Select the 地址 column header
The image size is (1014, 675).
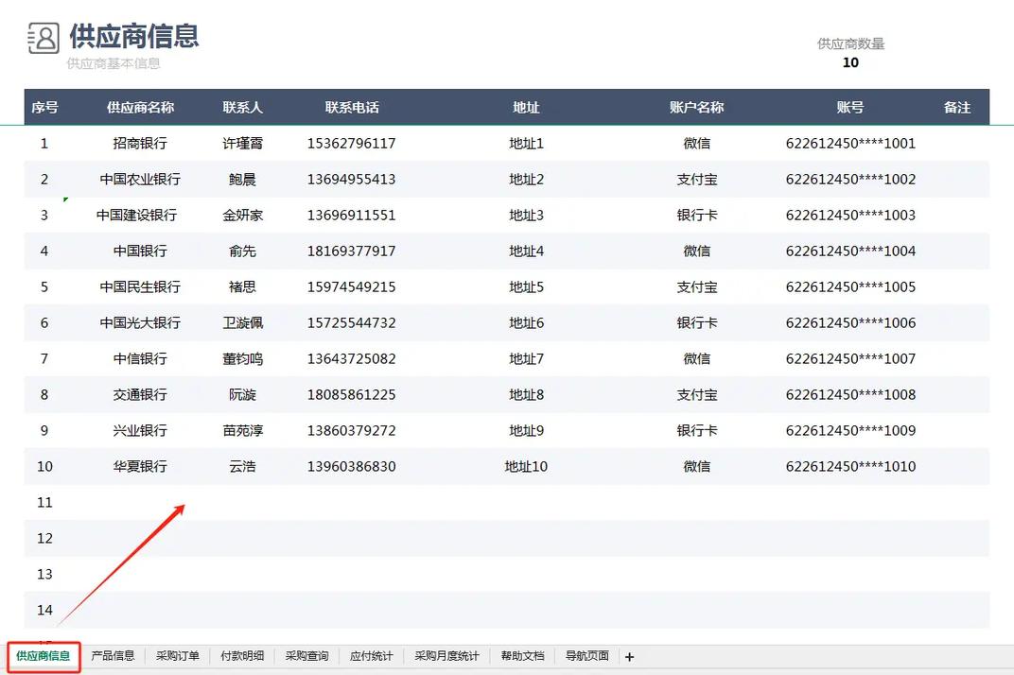coord(526,108)
